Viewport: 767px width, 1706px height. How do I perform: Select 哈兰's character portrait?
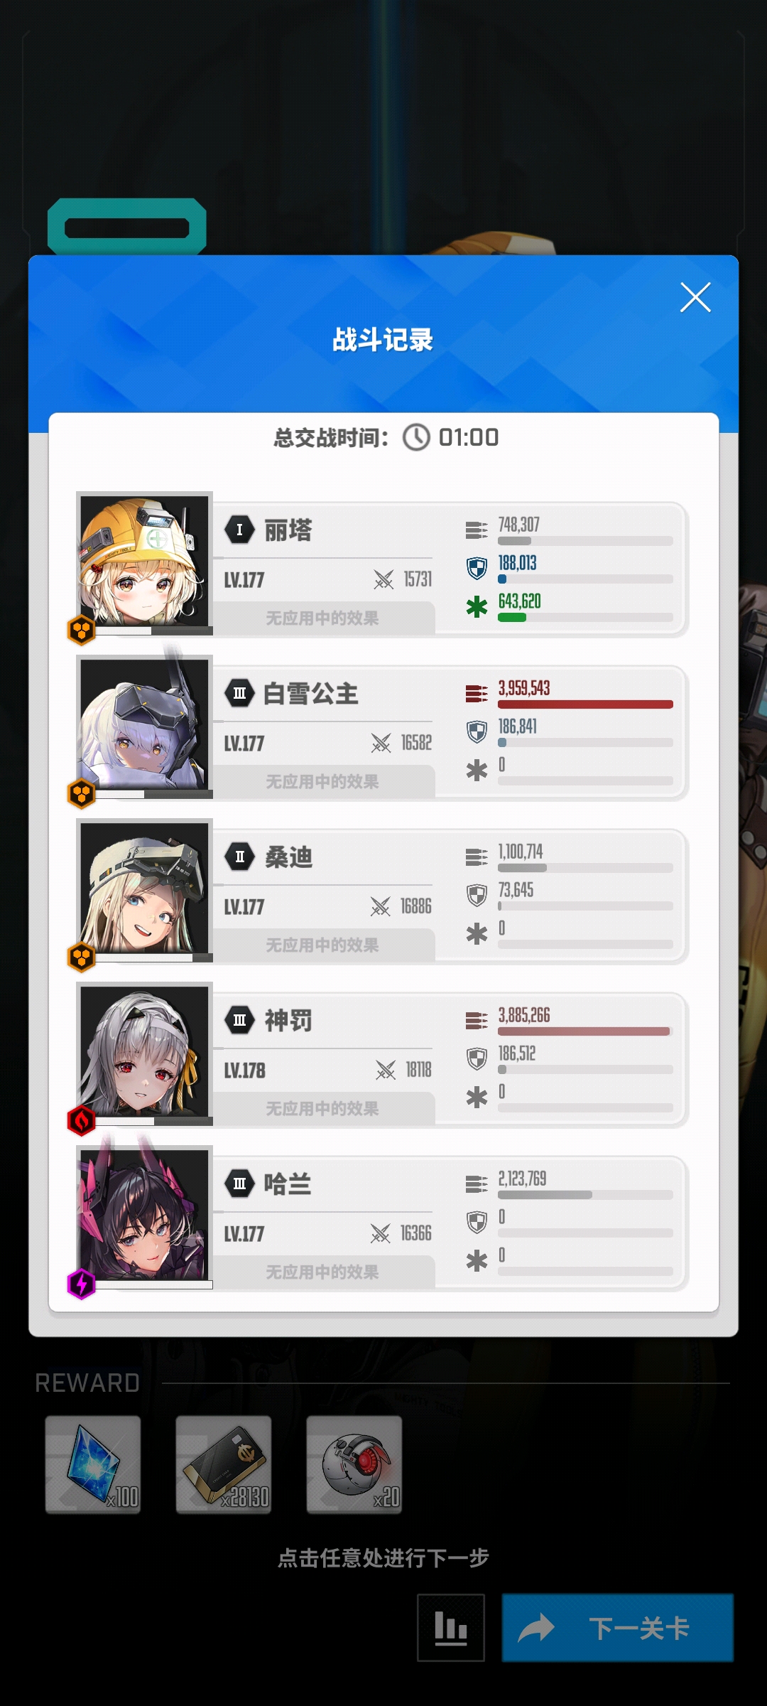pyautogui.click(x=144, y=1214)
